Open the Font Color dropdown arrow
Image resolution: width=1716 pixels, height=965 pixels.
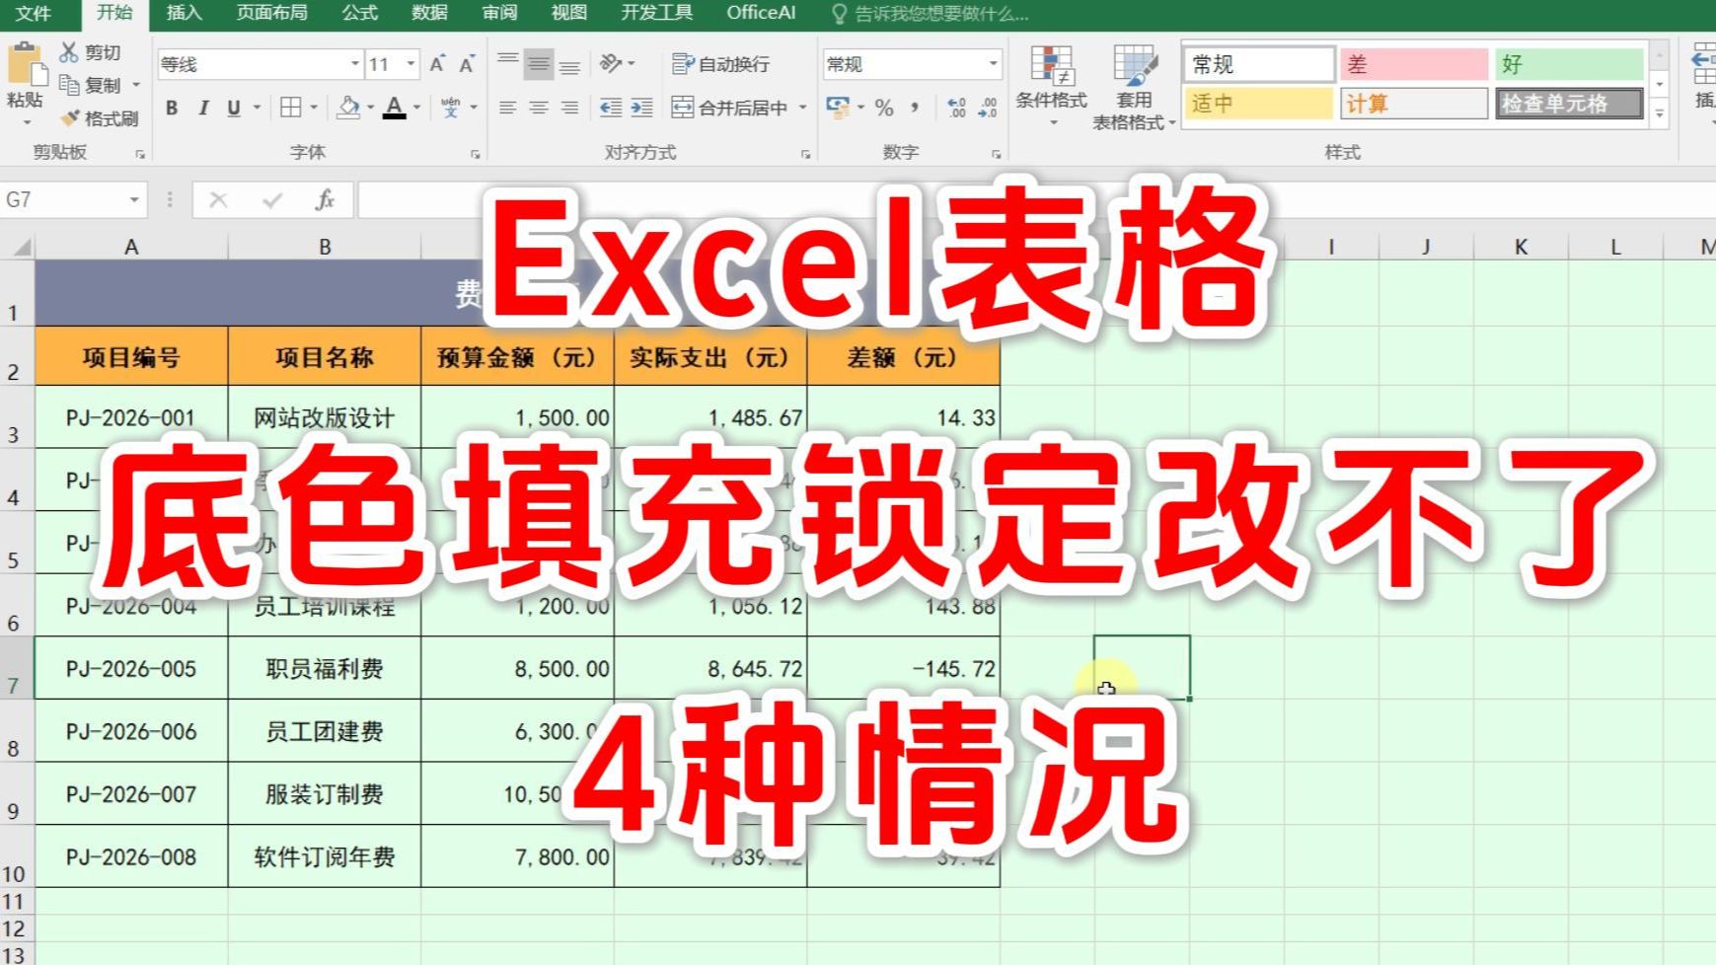point(417,108)
